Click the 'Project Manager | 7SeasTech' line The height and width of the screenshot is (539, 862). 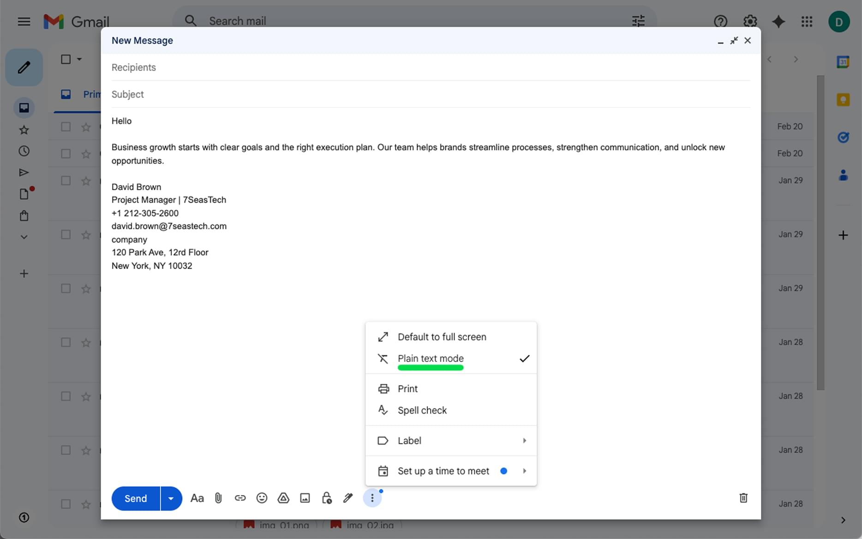(x=169, y=200)
